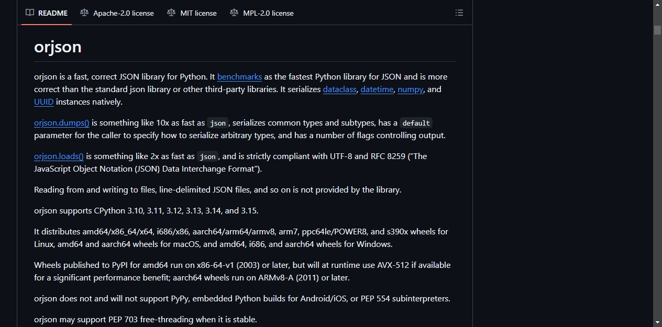Viewport: 662px width, 327px height.
Task: Switch to MPL-2.0 license tab
Action: click(261, 13)
